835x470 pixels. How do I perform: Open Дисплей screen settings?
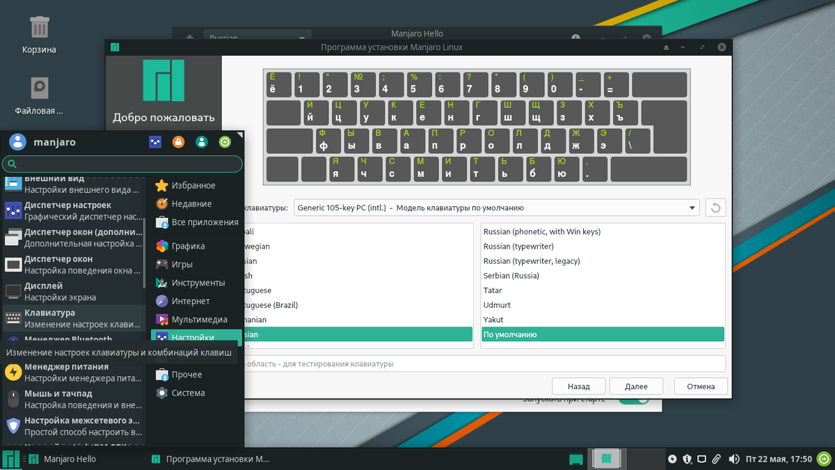[x=72, y=291]
